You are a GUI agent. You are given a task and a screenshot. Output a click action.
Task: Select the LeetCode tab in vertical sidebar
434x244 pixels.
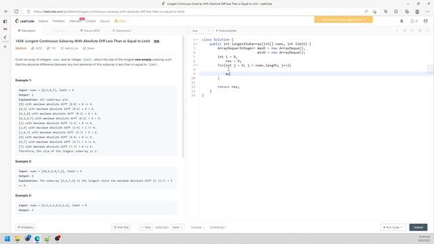(x=5, y=37)
